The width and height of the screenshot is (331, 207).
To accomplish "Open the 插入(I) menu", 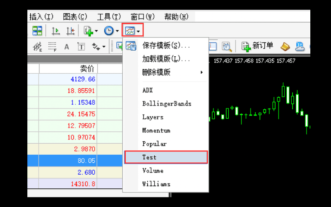I will [41, 17].
